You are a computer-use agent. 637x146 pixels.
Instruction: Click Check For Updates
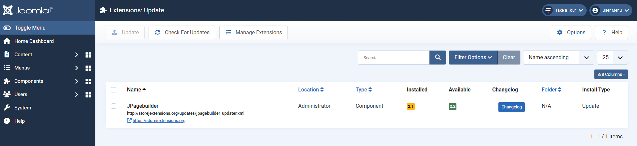(x=182, y=32)
